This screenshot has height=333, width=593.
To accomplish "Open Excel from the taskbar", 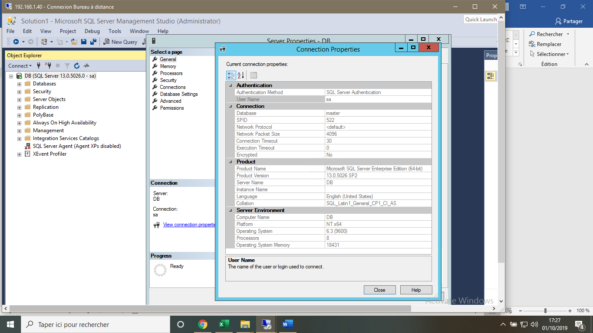I will click(x=224, y=324).
